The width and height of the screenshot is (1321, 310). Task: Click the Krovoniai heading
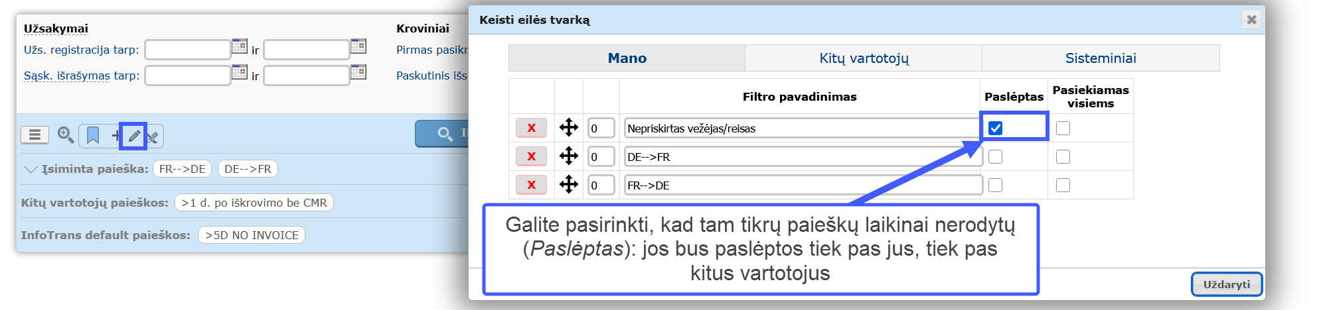pos(423,28)
